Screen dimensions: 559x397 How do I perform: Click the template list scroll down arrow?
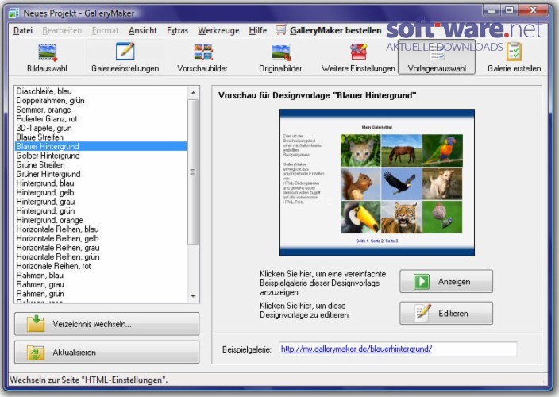(193, 296)
